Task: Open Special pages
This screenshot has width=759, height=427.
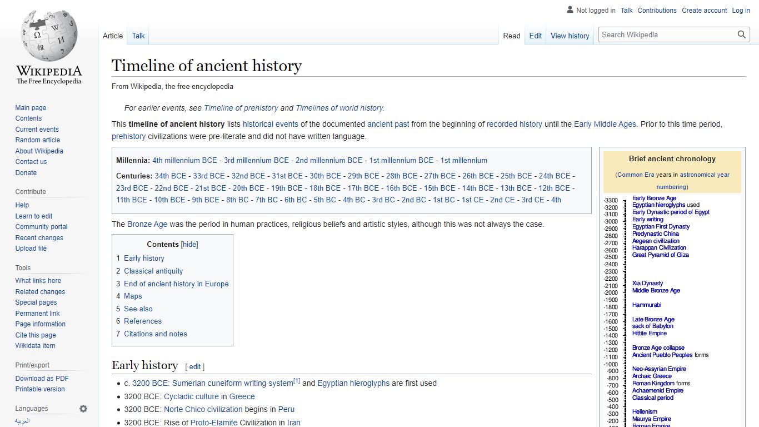Action: pyautogui.click(x=36, y=302)
